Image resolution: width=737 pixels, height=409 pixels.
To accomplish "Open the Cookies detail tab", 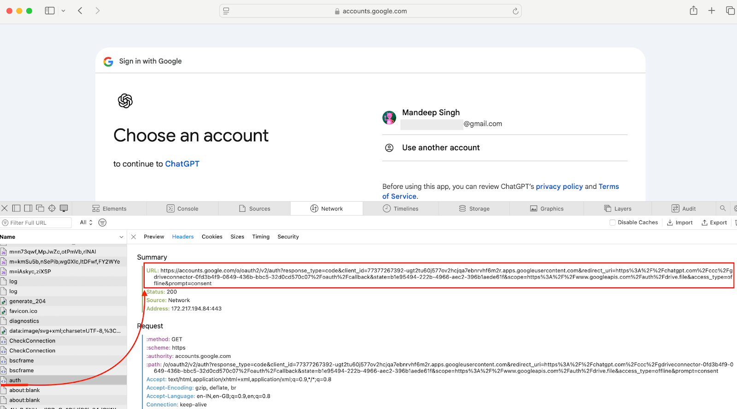I will click(212, 237).
